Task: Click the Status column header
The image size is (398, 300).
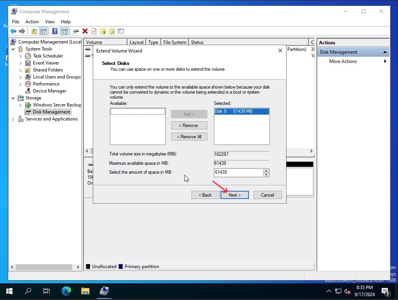Action: pyautogui.click(x=248, y=42)
